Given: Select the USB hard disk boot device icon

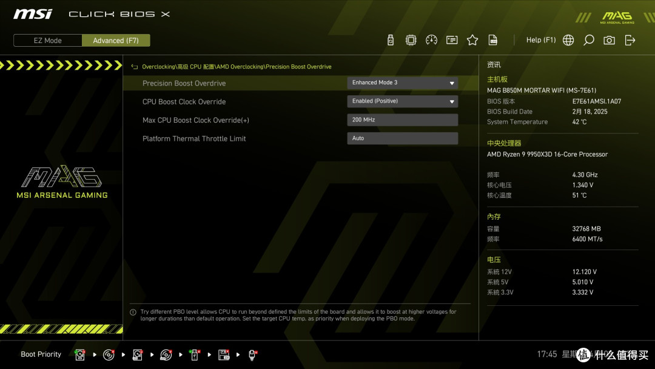Looking at the screenshot, I should pos(138,355).
